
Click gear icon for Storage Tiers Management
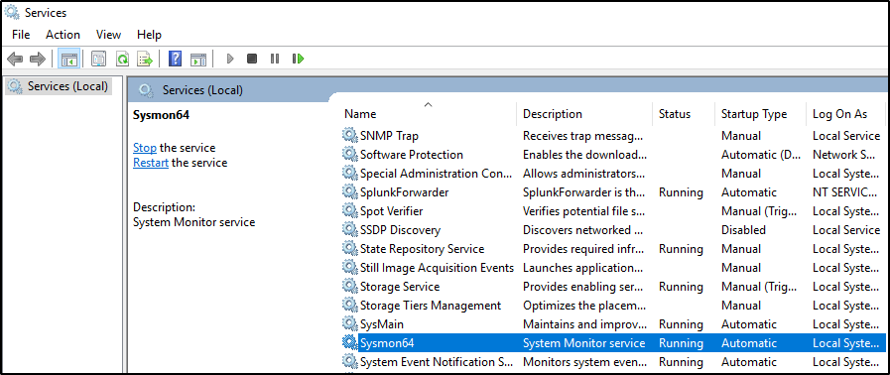point(349,306)
